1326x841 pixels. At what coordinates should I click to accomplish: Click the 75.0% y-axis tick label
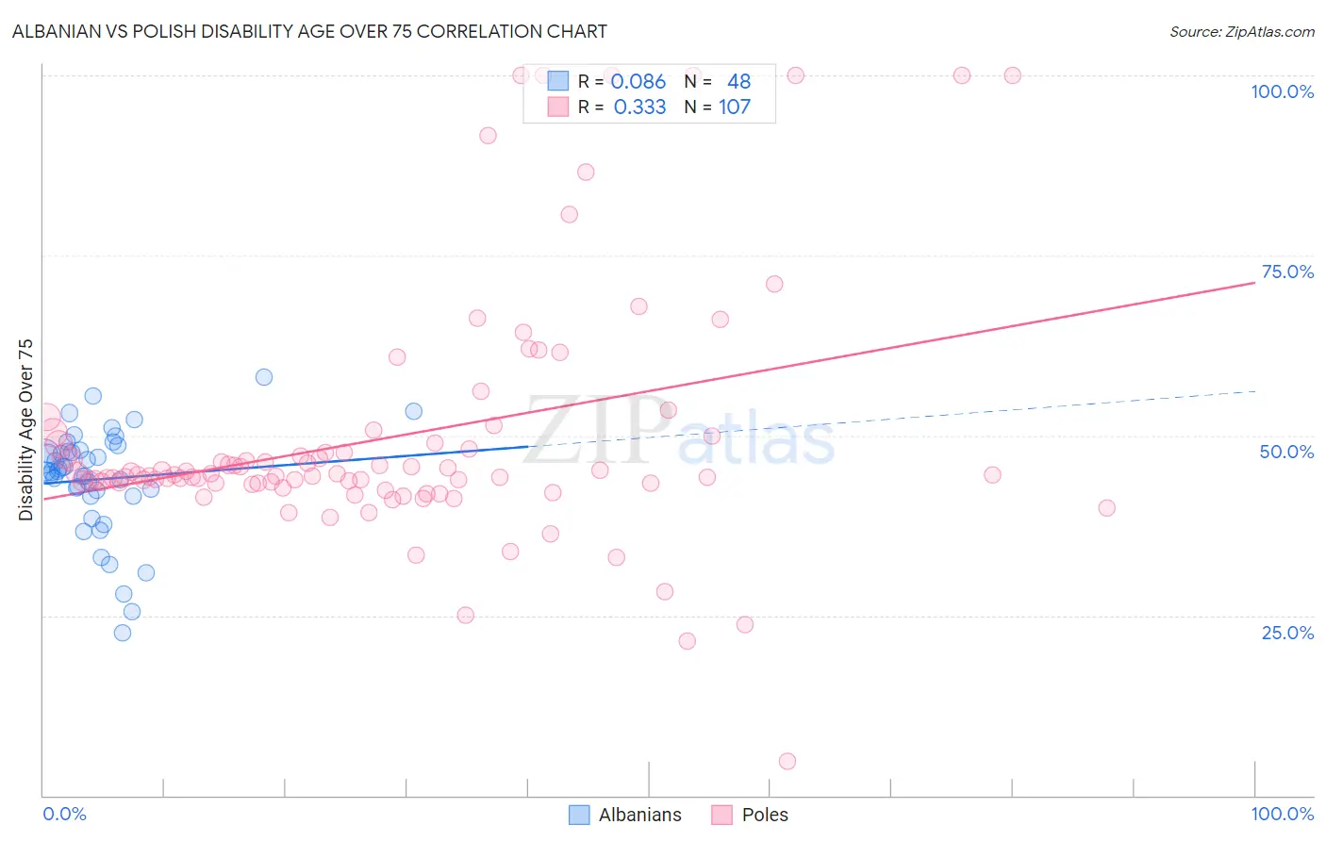pos(1288,272)
